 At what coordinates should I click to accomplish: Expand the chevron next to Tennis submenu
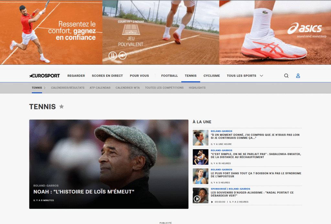45,88
